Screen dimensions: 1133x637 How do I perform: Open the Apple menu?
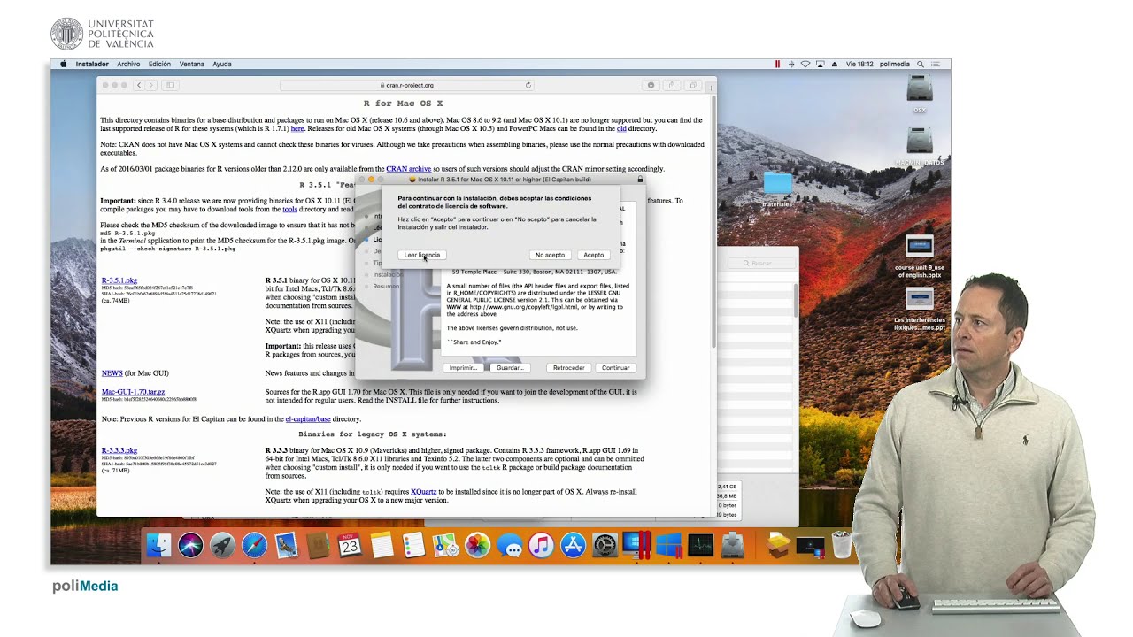click(x=63, y=64)
